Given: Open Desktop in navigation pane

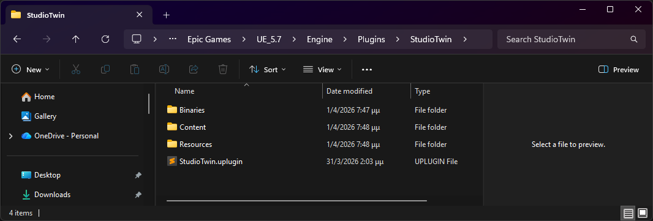Looking at the screenshot, I should point(47,175).
